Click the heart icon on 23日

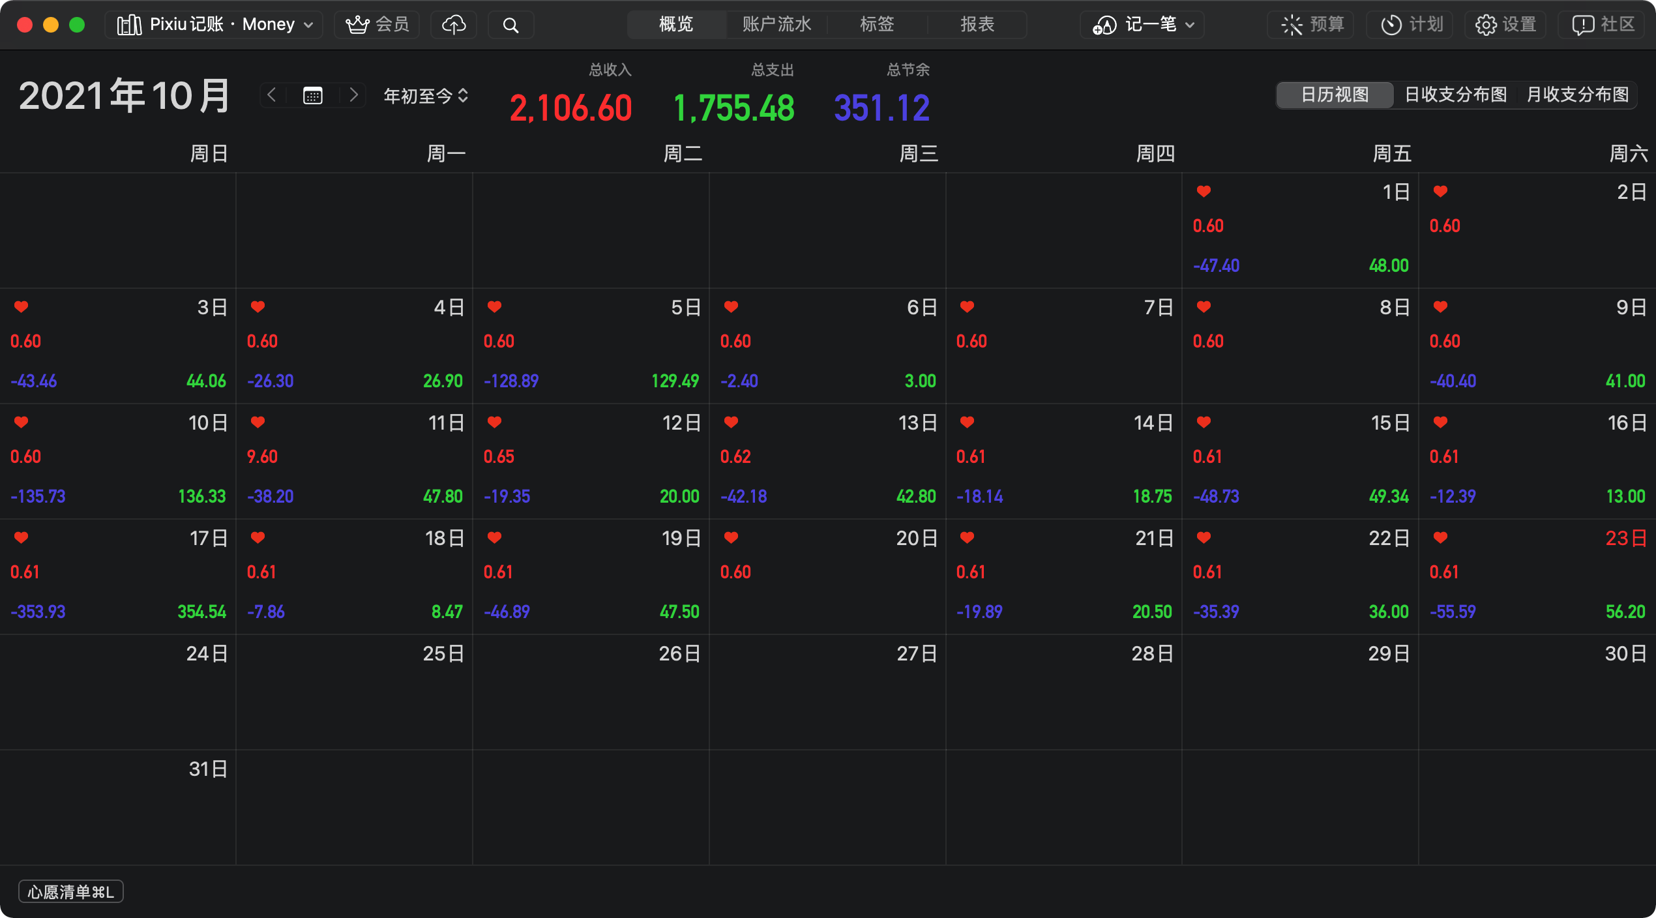tap(1440, 537)
